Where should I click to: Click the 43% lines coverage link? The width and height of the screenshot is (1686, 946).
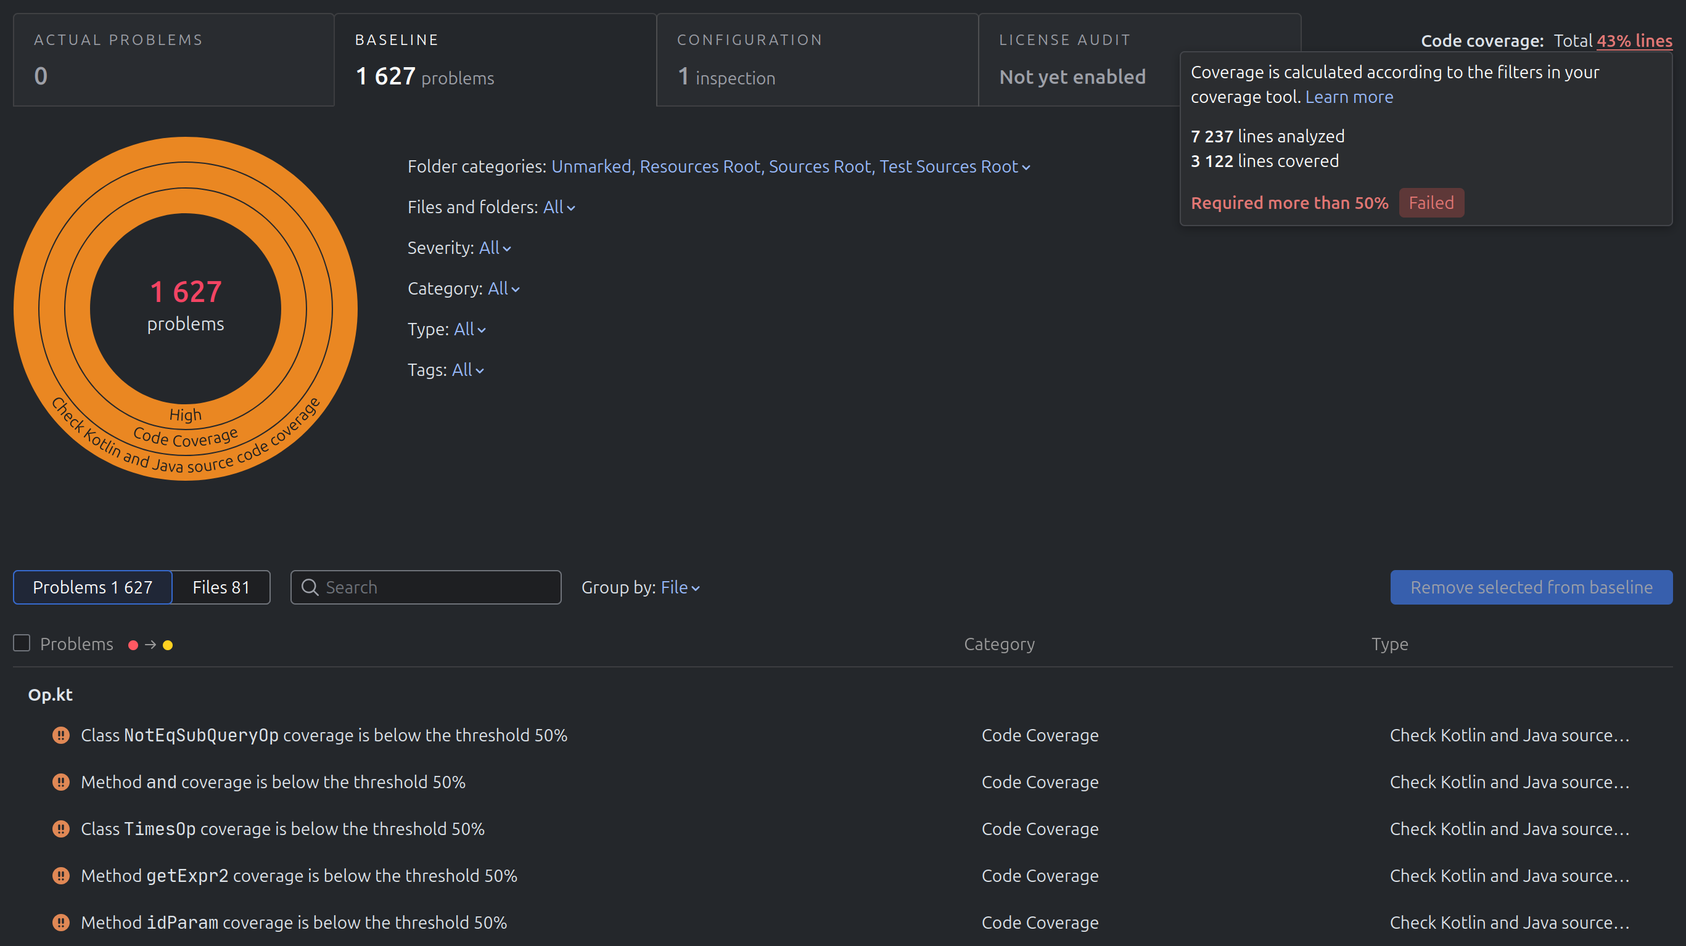tap(1634, 41)
